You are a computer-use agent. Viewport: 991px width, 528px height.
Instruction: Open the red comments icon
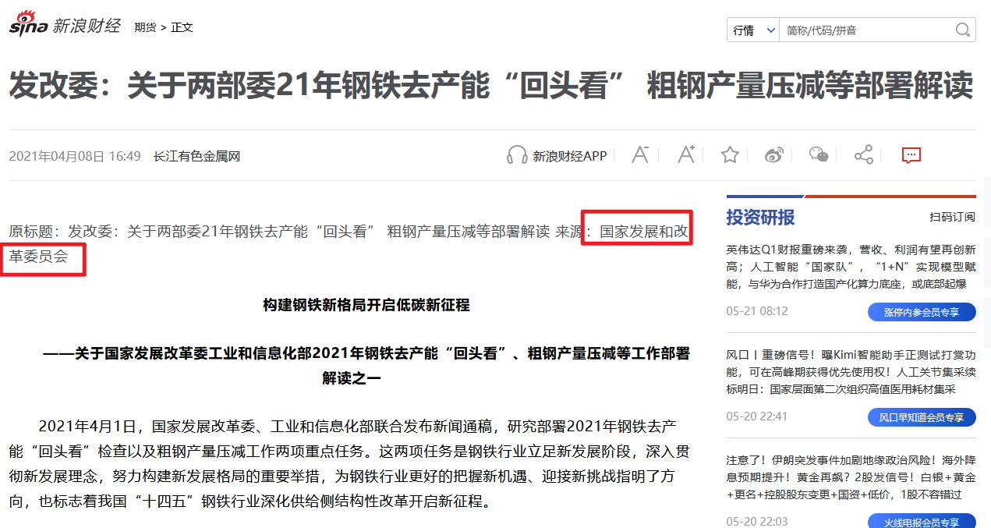point(911,155)
